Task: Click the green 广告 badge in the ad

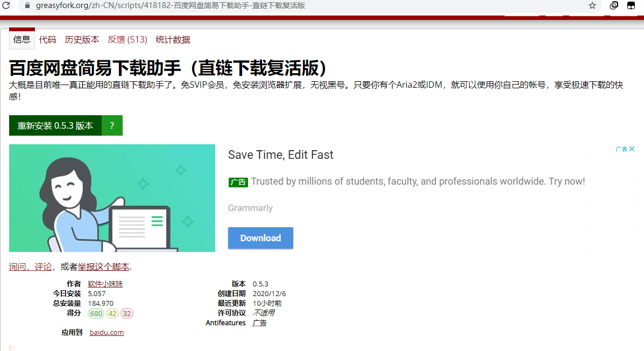Action: coord(238,182)
